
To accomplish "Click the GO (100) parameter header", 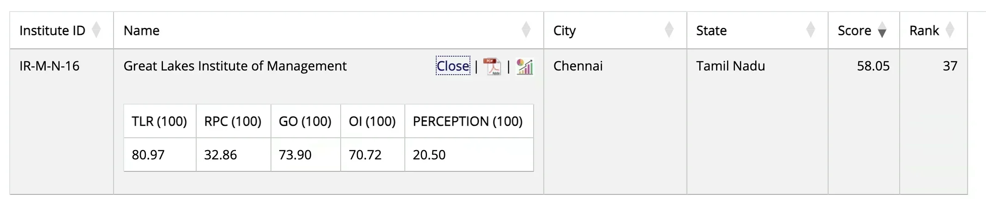I will [x=305, y=121].
